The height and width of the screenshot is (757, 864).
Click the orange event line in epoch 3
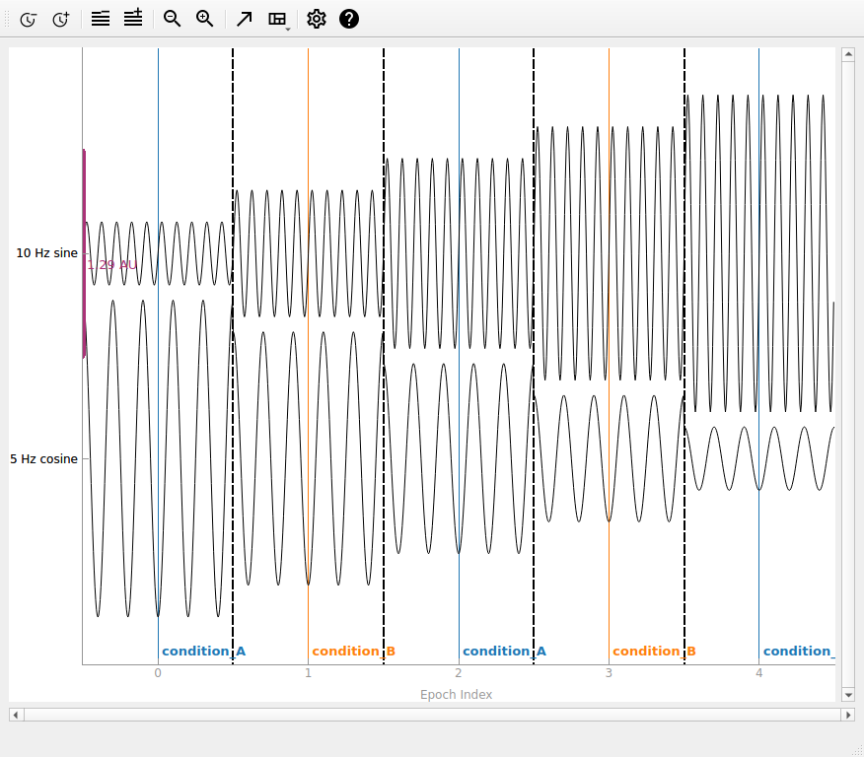[x=609, y=352]
